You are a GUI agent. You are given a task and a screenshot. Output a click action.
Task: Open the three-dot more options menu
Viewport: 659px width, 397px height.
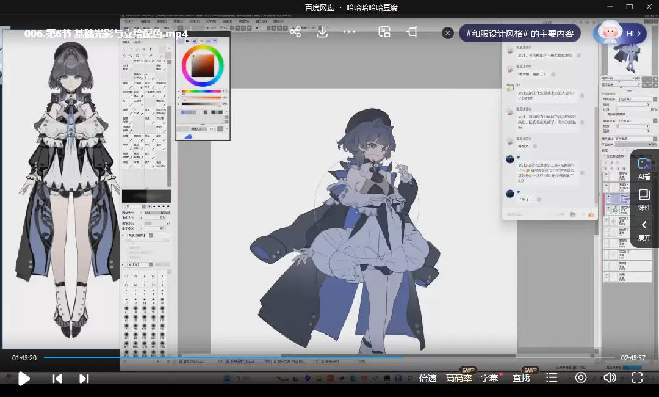[349, 32]
